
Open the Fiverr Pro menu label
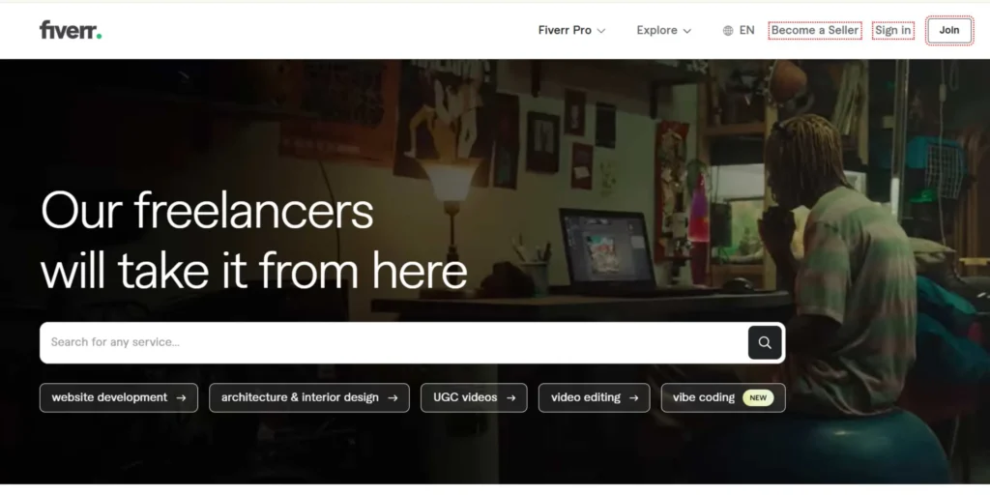tap(565, 30)
